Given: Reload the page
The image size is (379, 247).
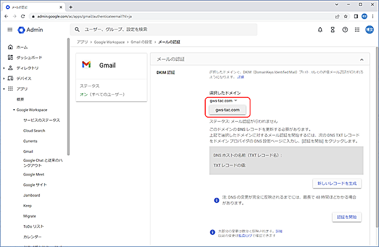Looking at the screenshot, I should click(23, 16).
